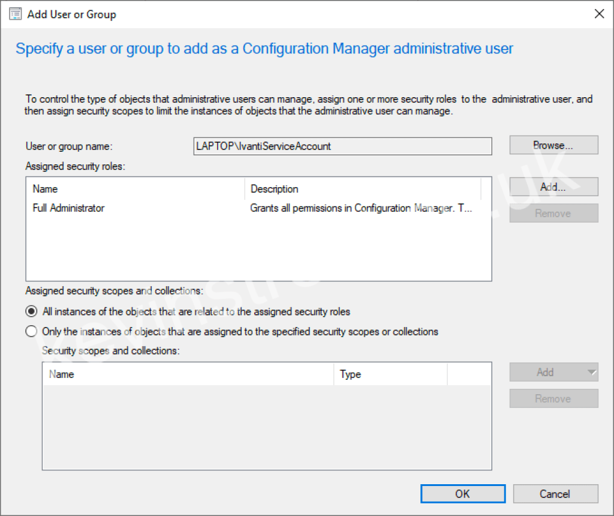This screenshot has width=614, height=516.
Task: Click the Name column header in roles list
Action: point(45,188)
